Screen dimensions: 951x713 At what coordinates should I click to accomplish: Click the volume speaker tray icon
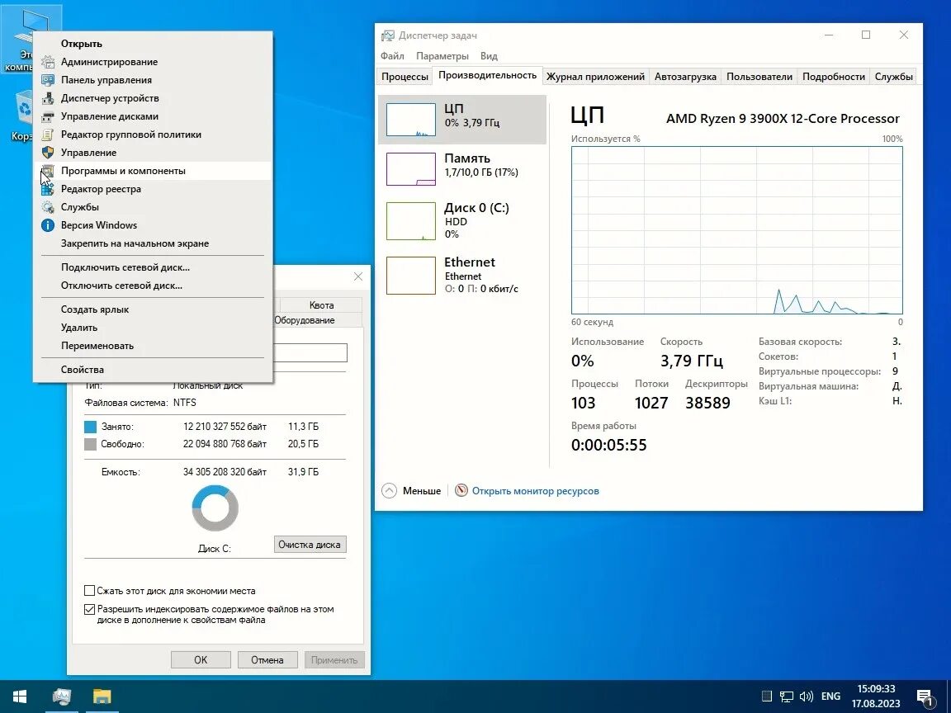tap(806, 696)
